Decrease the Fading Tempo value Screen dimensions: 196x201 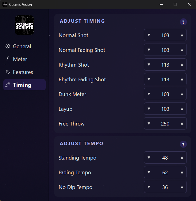click(149, 172)
